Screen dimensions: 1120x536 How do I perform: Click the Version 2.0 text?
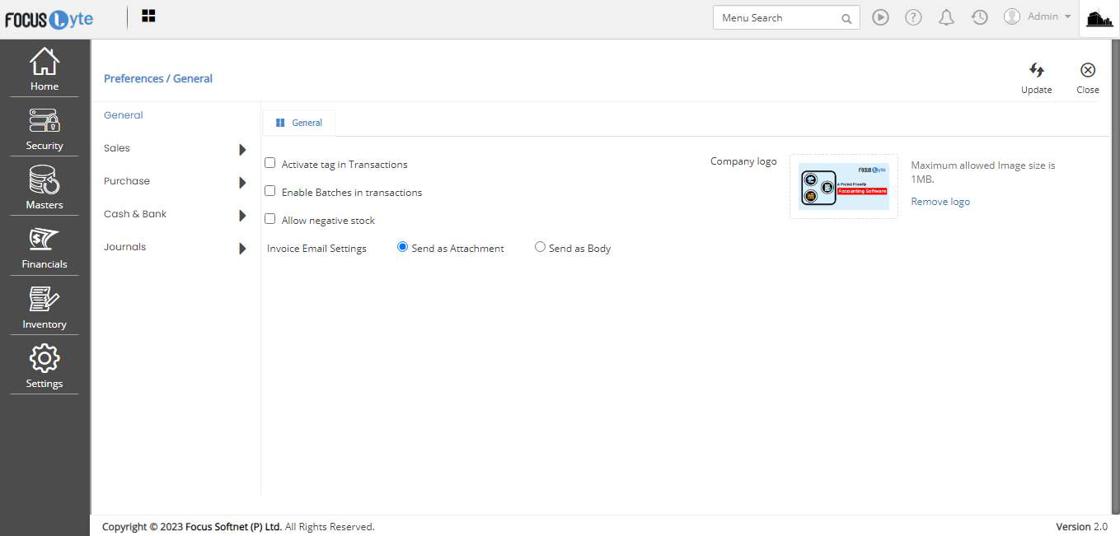(1082, 527)
